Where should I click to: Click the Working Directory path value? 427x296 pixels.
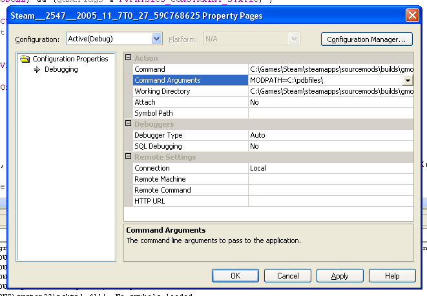(331, 91)
